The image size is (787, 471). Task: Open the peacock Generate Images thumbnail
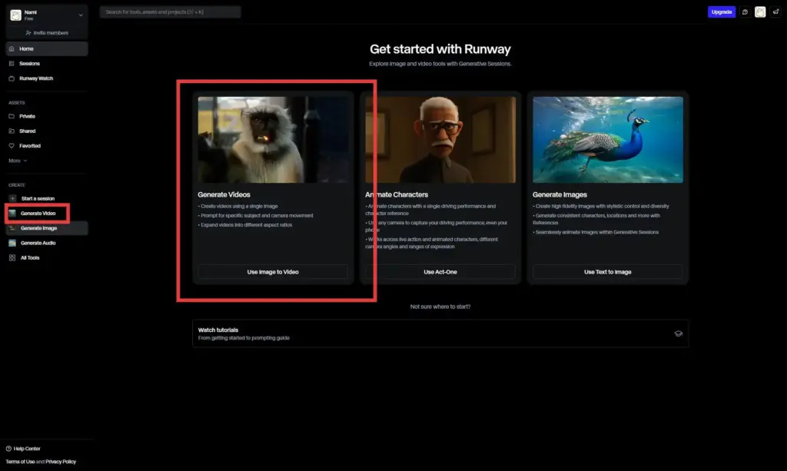[607, 140]
